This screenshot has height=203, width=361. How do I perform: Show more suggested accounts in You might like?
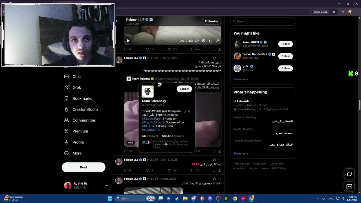tap(241, 79)
